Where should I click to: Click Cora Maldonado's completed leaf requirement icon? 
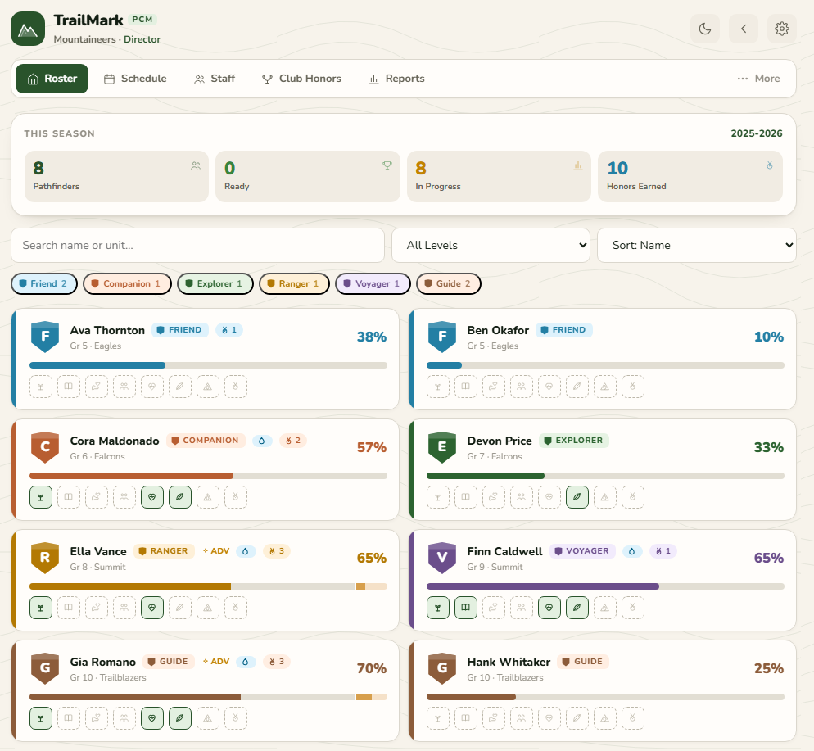click(180, 497)
